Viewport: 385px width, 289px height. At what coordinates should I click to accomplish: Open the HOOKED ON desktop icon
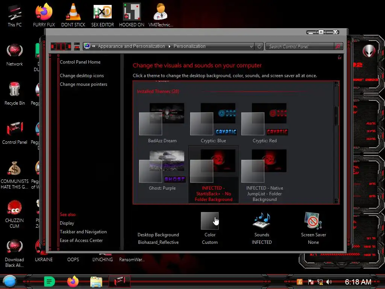pos(132,15)
